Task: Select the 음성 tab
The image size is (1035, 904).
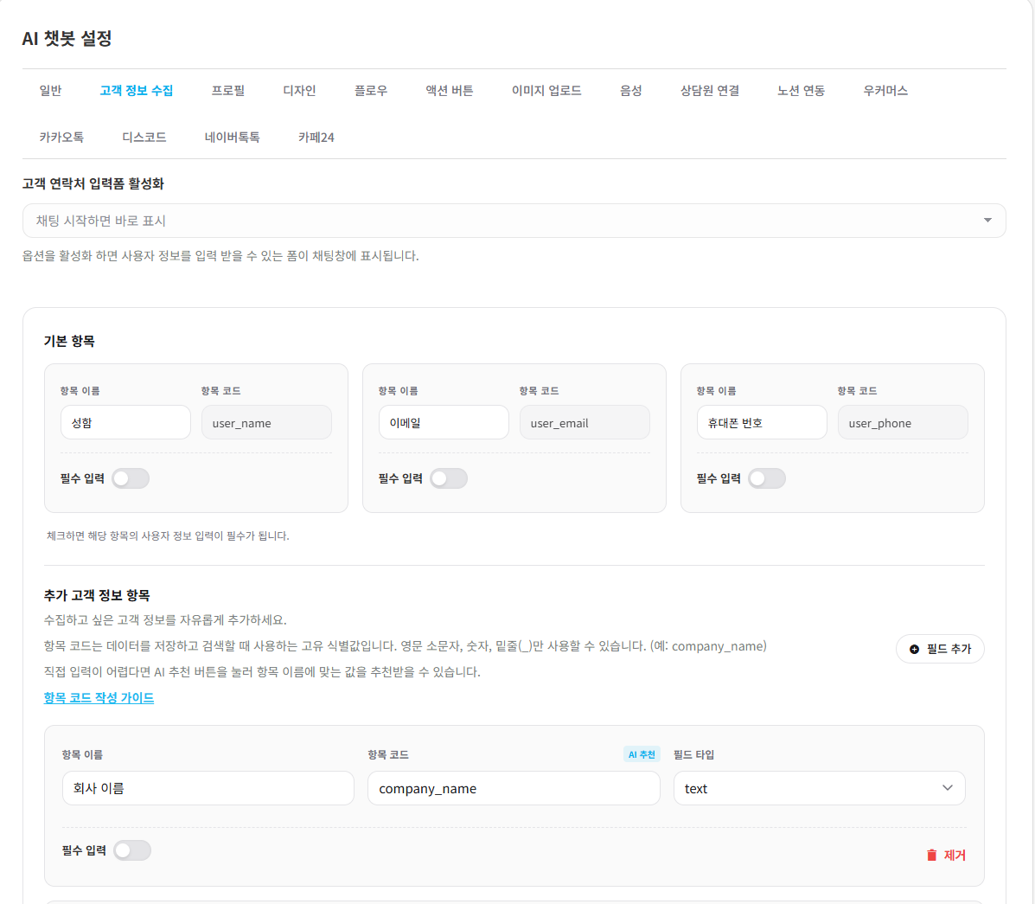Action: click(631, 91)
